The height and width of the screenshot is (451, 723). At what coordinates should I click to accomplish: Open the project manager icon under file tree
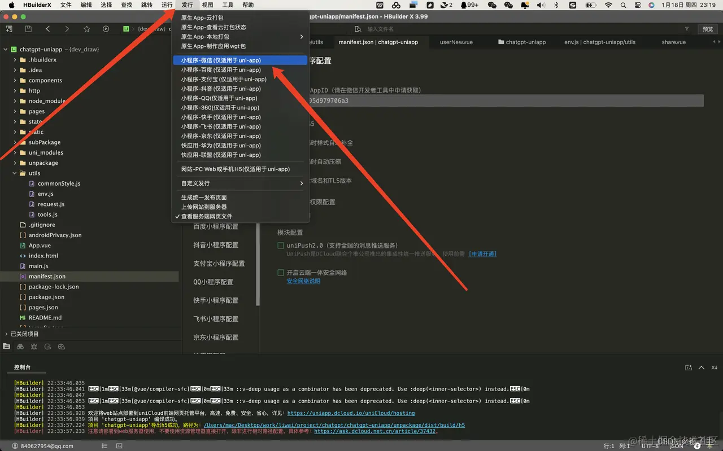point(7,346)
